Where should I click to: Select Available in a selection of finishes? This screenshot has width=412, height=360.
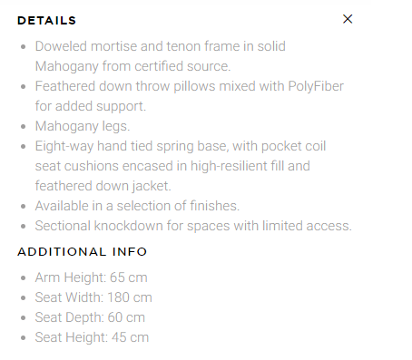tap(137, 206)
